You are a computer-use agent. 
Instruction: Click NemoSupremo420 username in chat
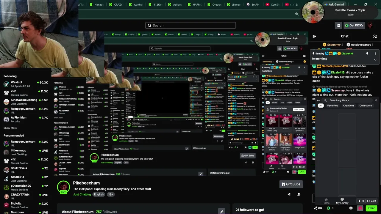[335, 66]
